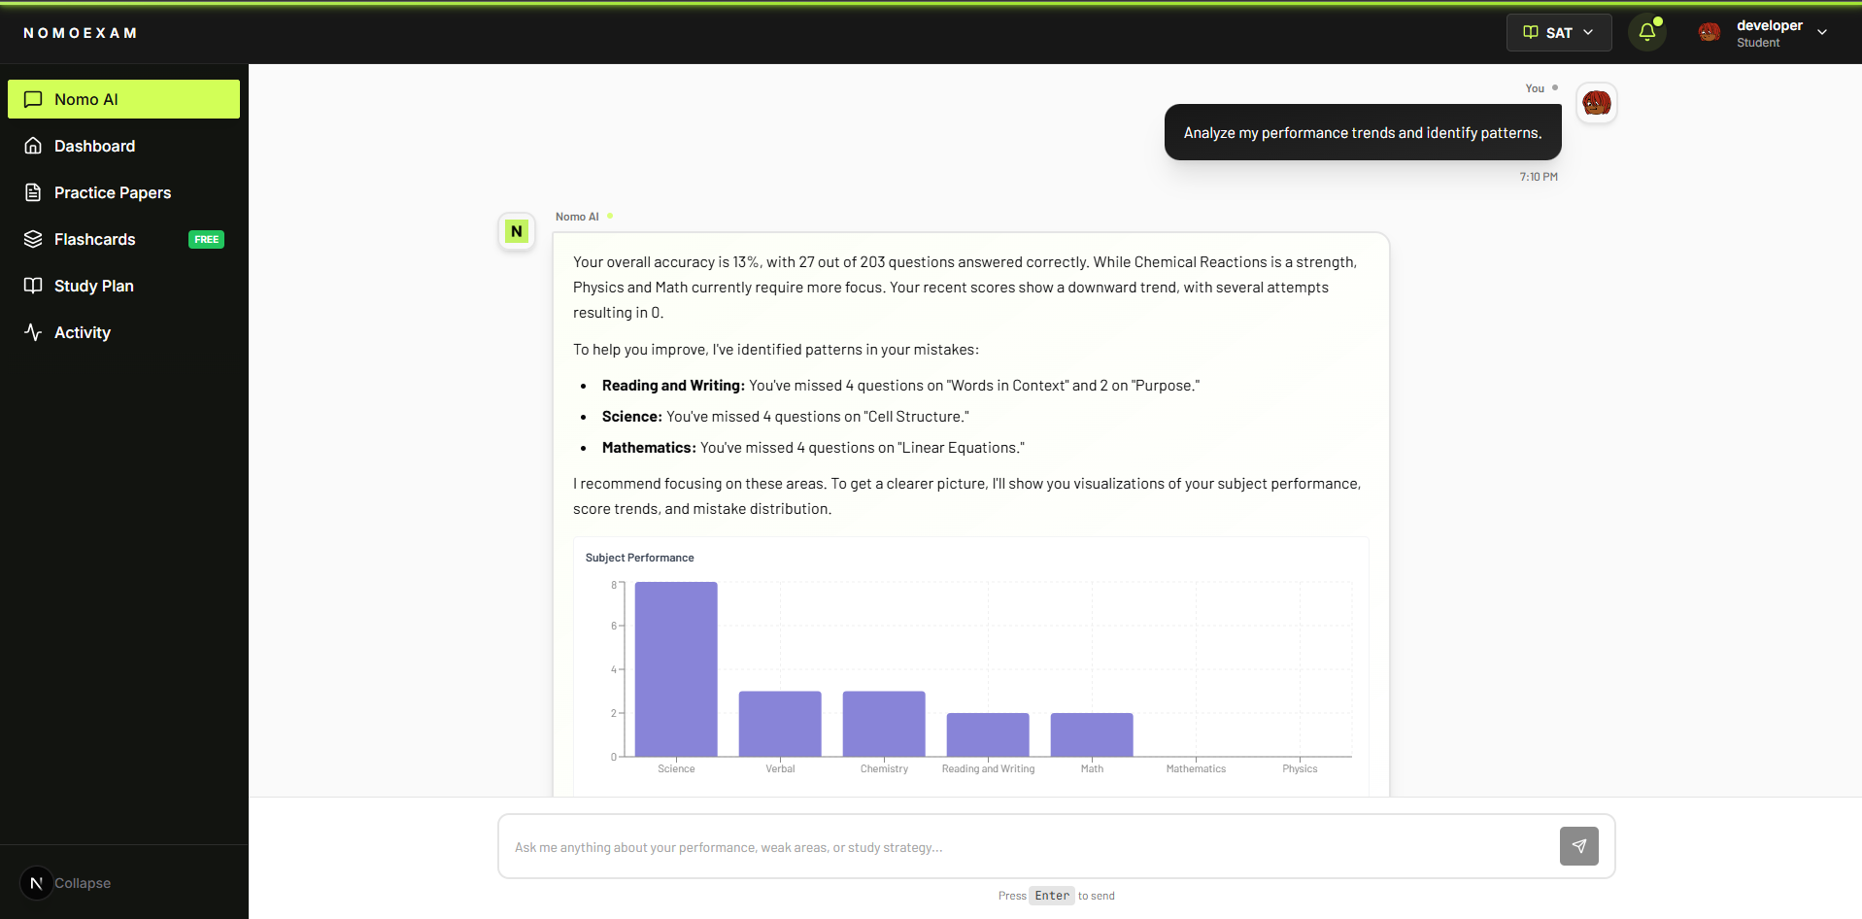Click the book icon in SAT selector
The height and width of the screenshot is (919, 1862).
(x=1531, y=32)
